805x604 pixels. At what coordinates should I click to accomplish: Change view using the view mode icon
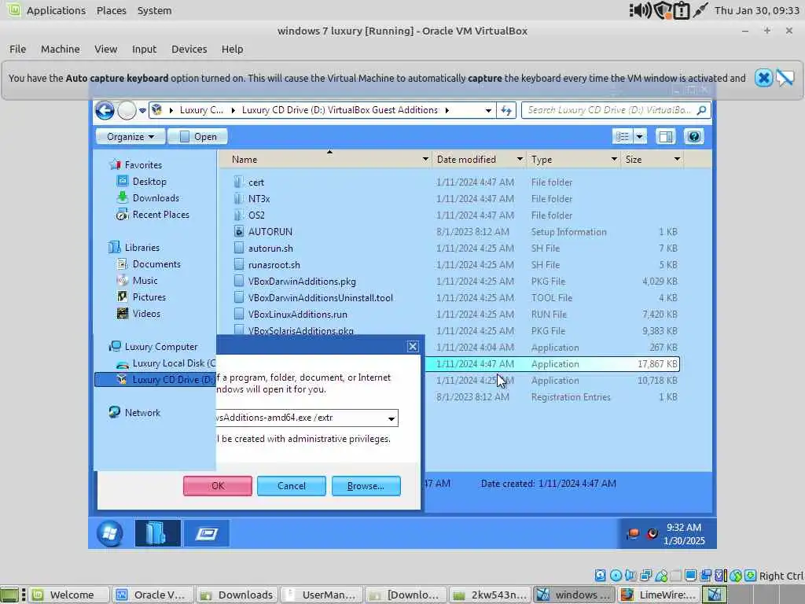[x=623, y=137]
